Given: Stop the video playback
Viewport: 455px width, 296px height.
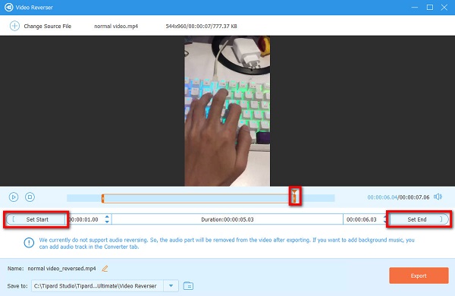Looking at the screenshot, I should 30,197.
